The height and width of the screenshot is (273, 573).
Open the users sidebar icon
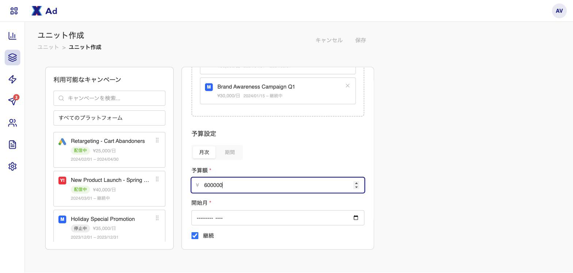12,123
